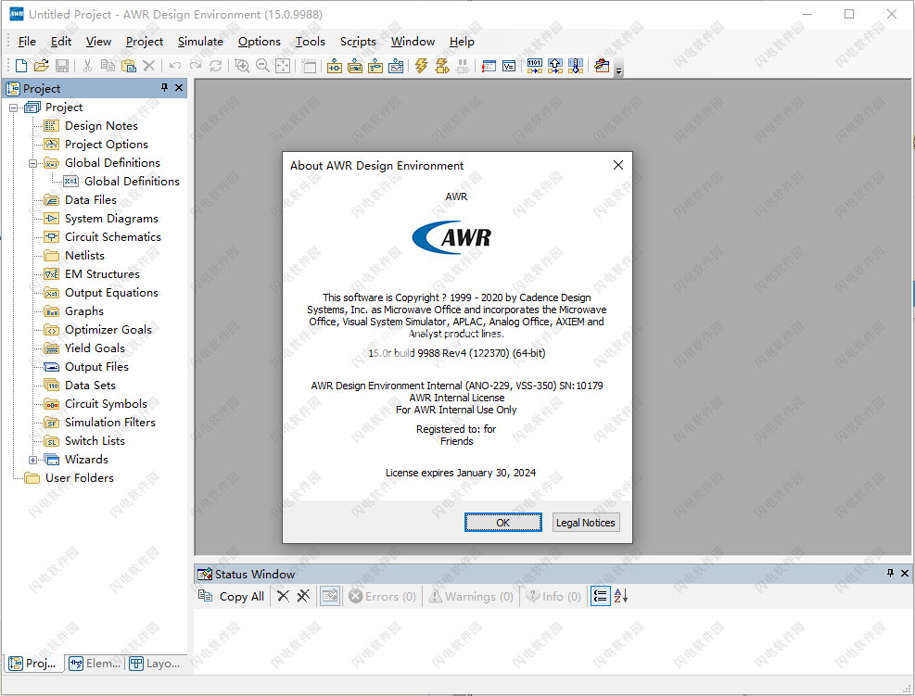Image resolution: width=915 pixels, height=696 pixels.
Task: Switch to the Elem... tab
Action: click(95, 664)
